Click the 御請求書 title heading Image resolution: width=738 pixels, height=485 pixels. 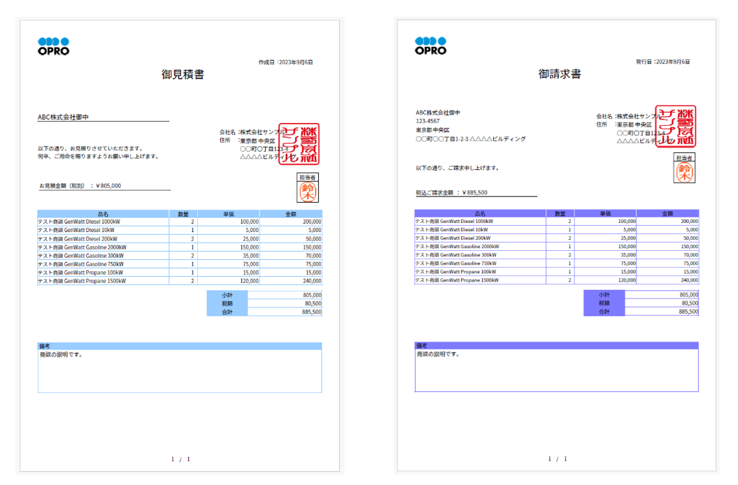[560, 74]
